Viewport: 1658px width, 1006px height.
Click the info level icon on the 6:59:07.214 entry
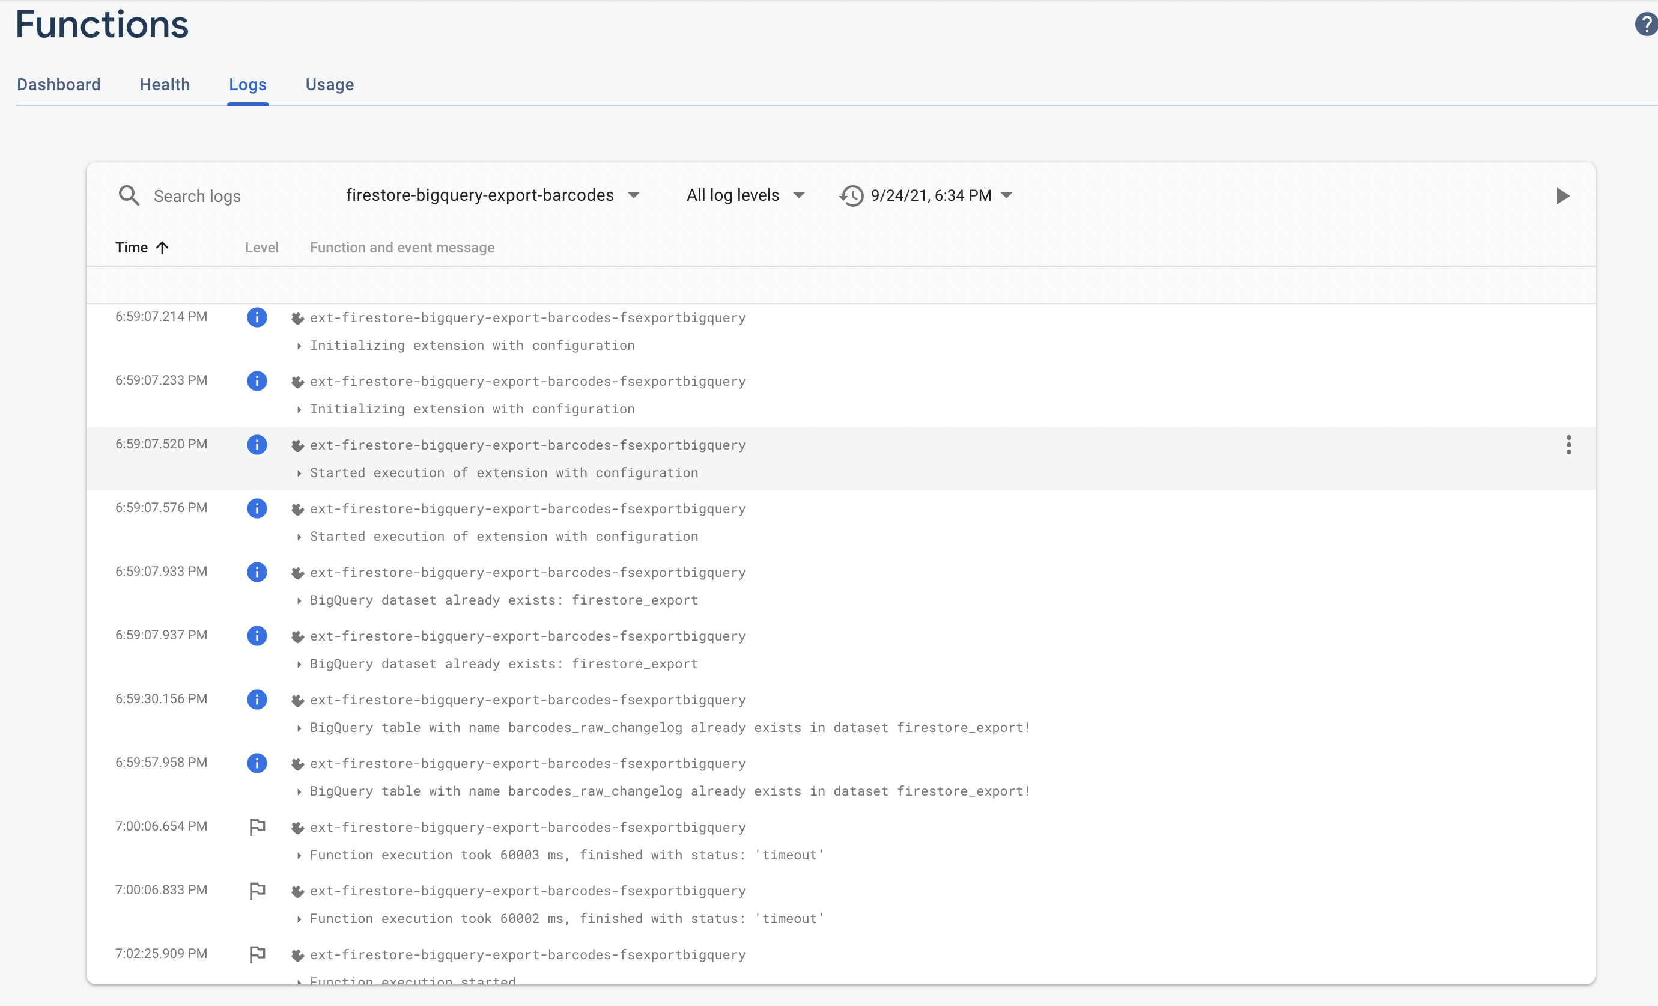tap(257, 317)
